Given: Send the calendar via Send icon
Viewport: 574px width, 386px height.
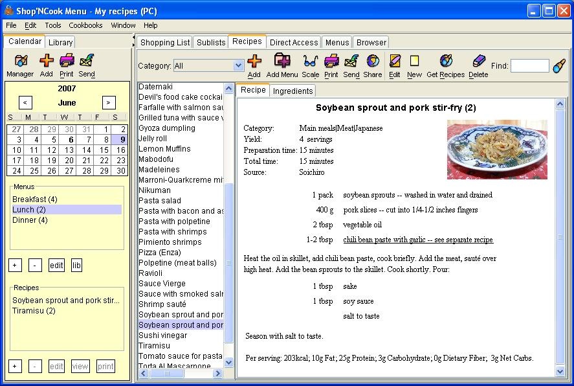Looking at the screenshot, I should pyautogui.click(x=87, y=61).
